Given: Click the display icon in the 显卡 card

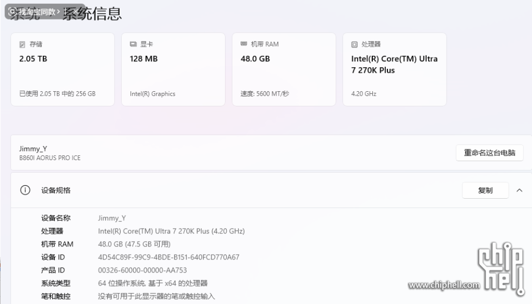Looking at the screenshot, I should click(x=133, y=45).
